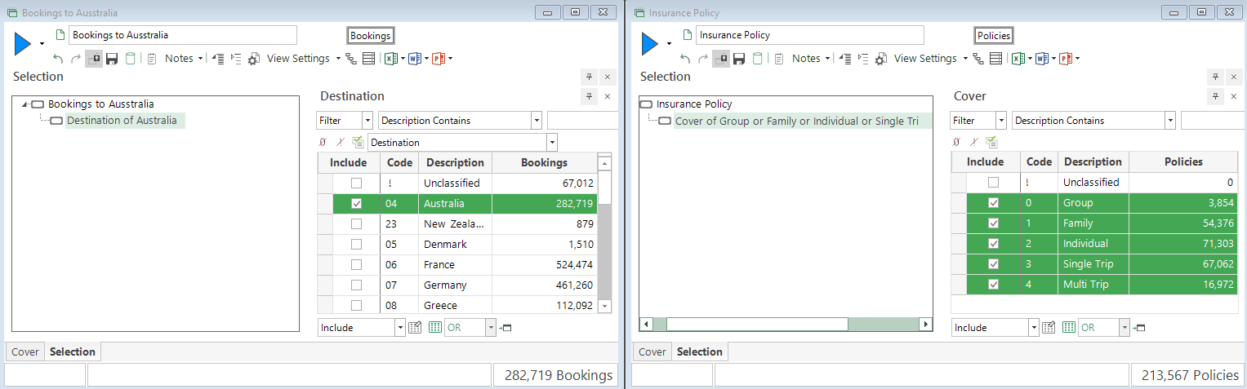Save the Bookings to Australia selection with the floppy disk icon

pyautogui.click(x=112, y=59)
